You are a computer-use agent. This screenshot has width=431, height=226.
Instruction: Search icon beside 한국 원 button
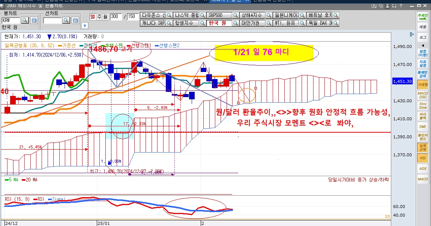point(235,23)
